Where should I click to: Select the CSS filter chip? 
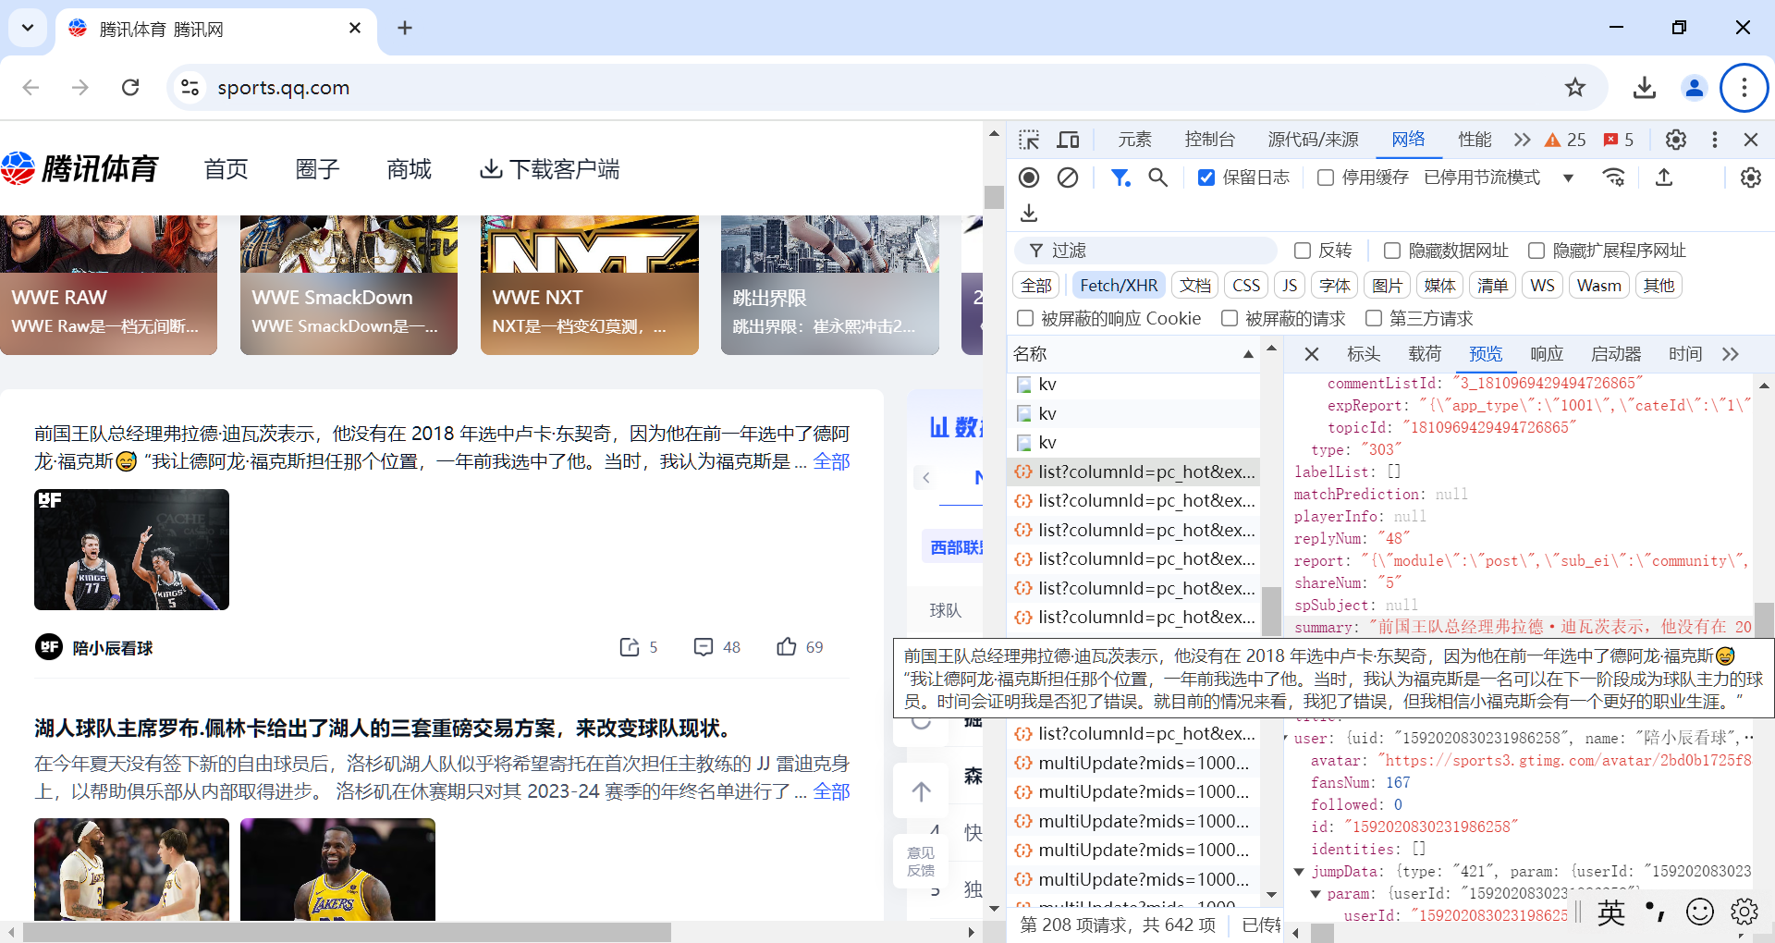pos(1246,286)
